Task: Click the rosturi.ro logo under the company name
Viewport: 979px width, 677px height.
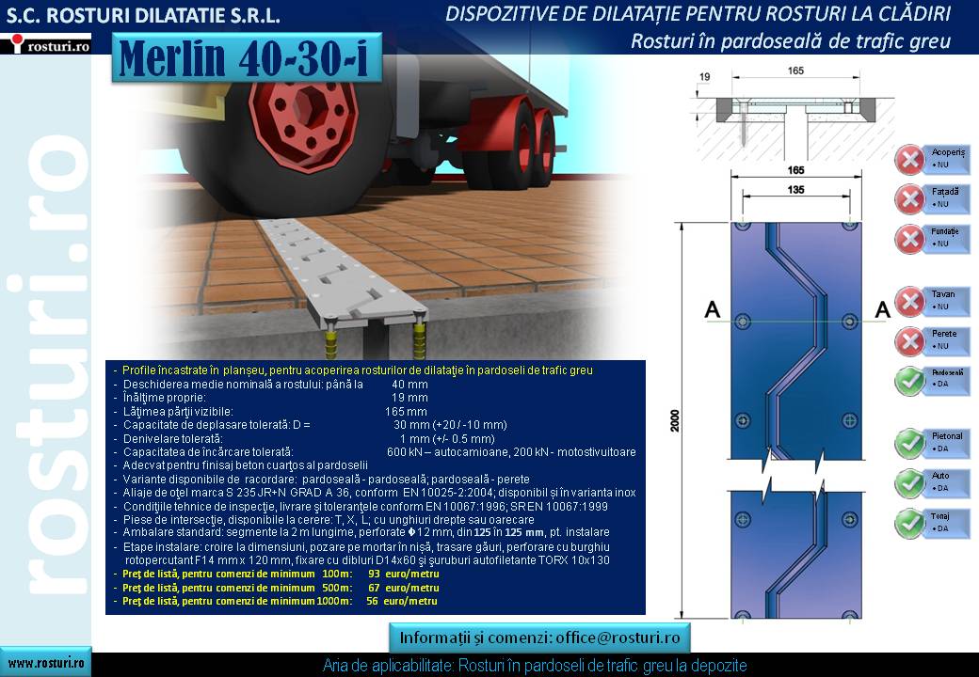Action: (46, 44)
